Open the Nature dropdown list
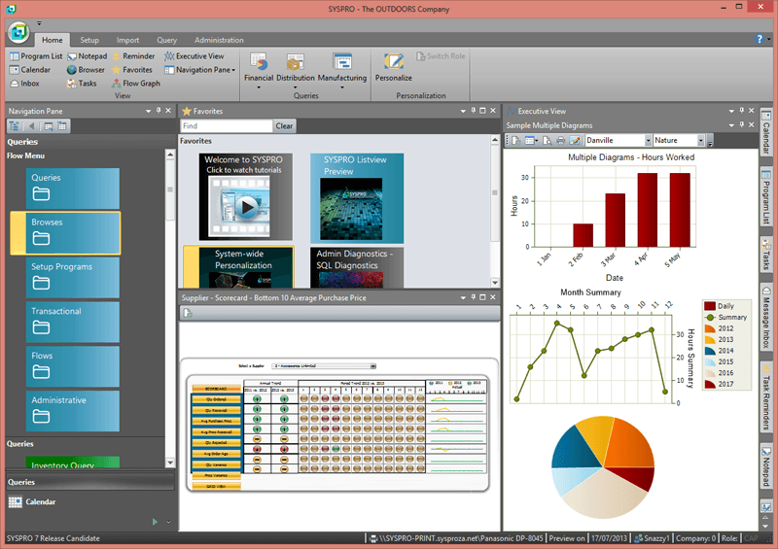Screen dimensions: 778x549 click(701, 141)
